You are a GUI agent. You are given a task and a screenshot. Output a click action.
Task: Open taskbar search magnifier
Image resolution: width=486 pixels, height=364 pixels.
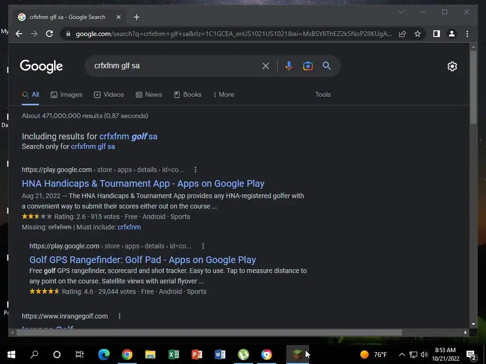pos(34,355)
